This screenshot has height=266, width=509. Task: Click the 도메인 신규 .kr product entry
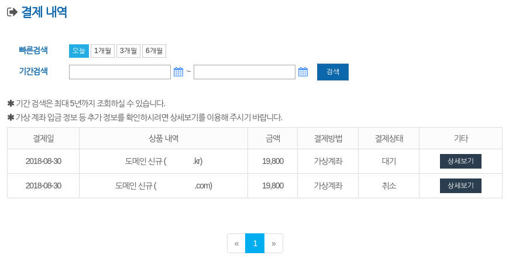point(164,161)
